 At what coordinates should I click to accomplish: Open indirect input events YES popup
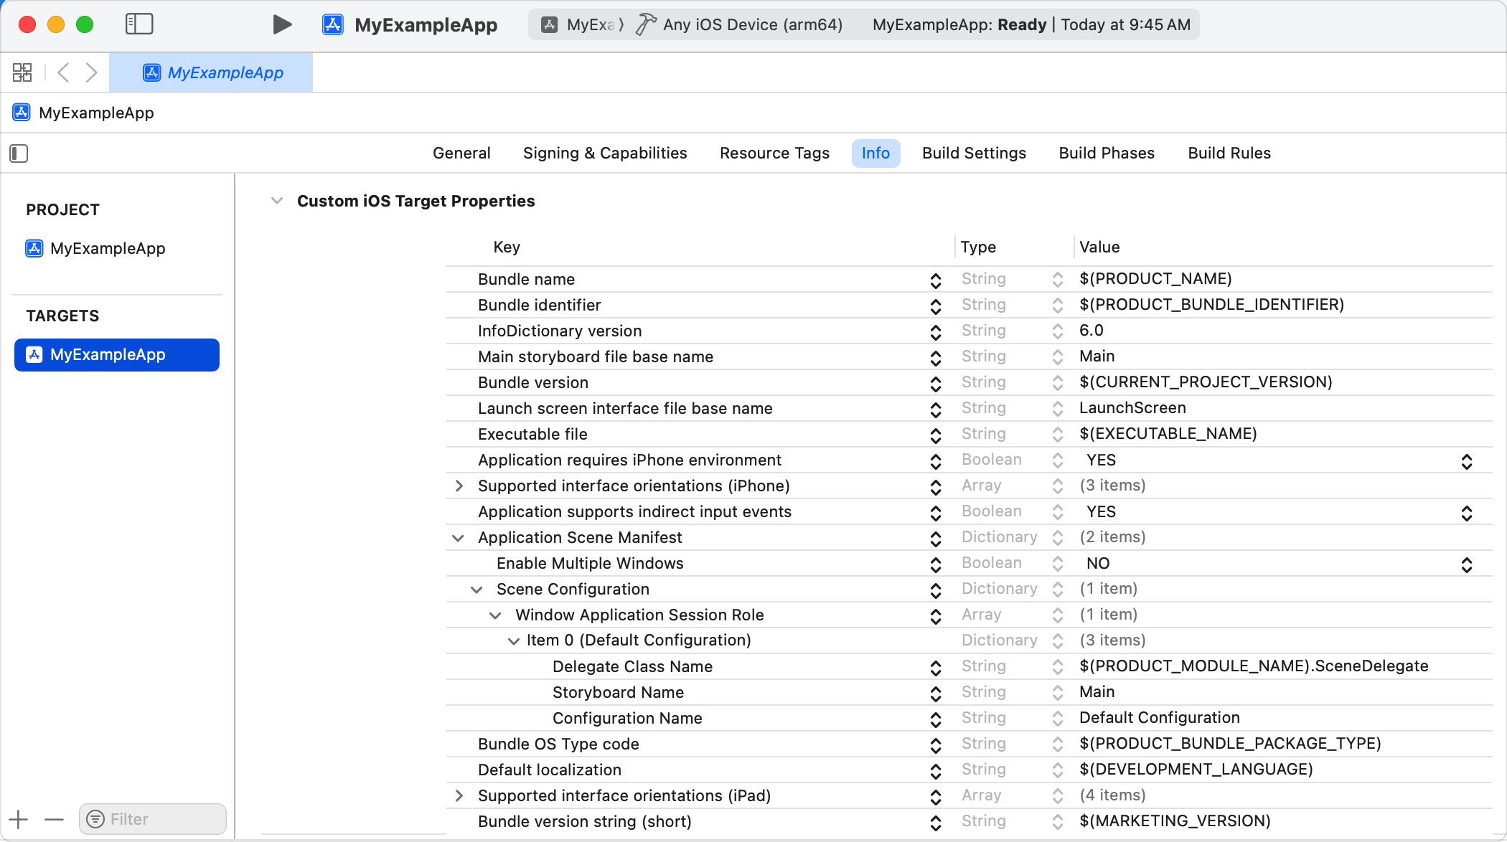coord(1466,512)
